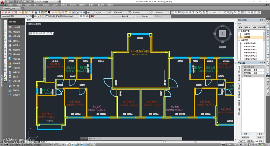270x146 pixels.
Task: Click the 新建 button in project browser
Action: click(240, 27)
